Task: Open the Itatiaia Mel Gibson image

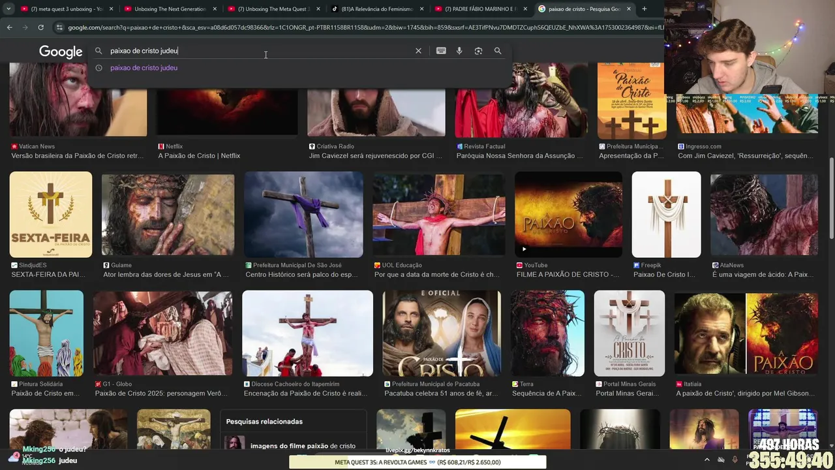Action: pos(746,333)
